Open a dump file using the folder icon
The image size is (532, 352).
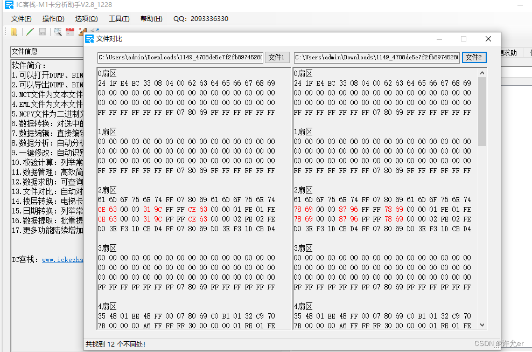13,31
